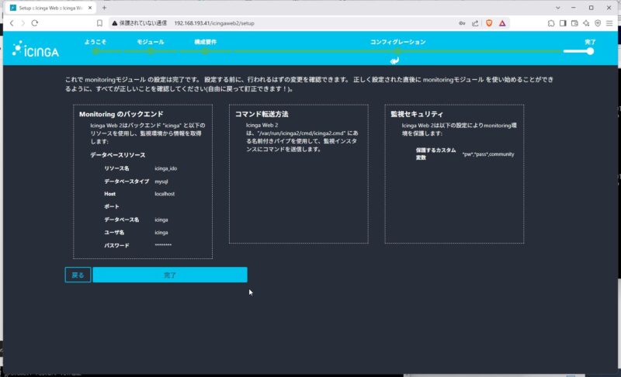Click the return arrow under コンフィグレーション

click(x=394, y=61)
